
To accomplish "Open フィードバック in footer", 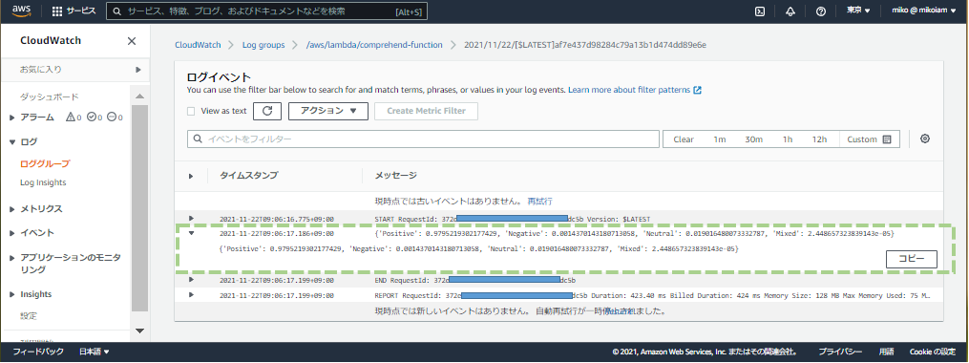I will tap(38, 352).
